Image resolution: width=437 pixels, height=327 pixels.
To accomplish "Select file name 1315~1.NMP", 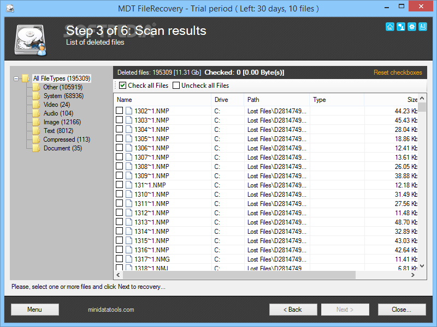I will (152, 240).
